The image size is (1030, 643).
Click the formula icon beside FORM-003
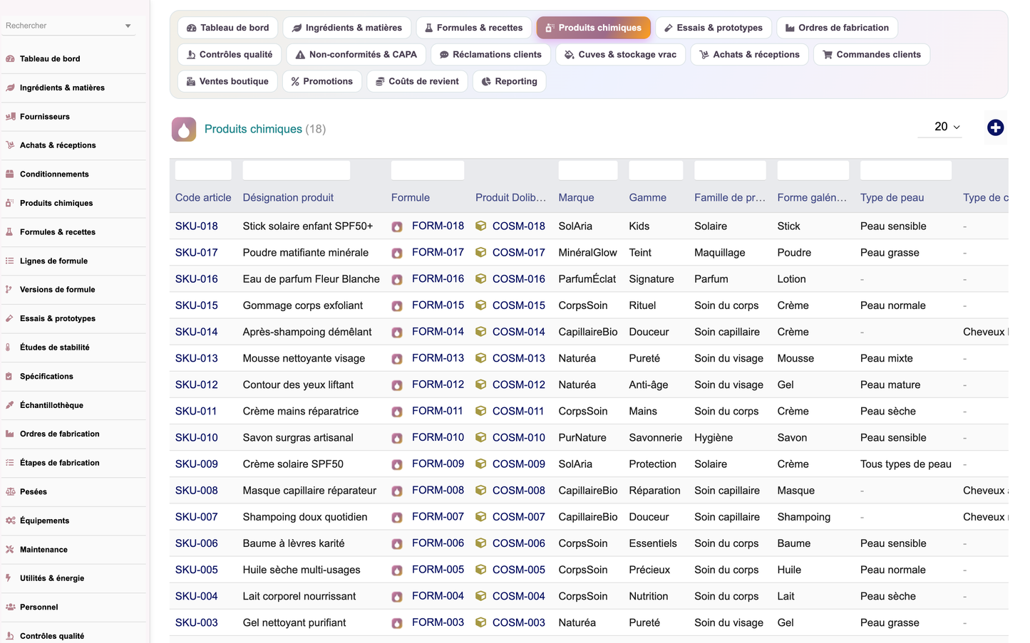[397, 624]
